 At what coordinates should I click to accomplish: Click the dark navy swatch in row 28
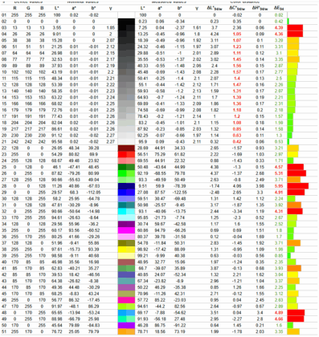(126, 186)
